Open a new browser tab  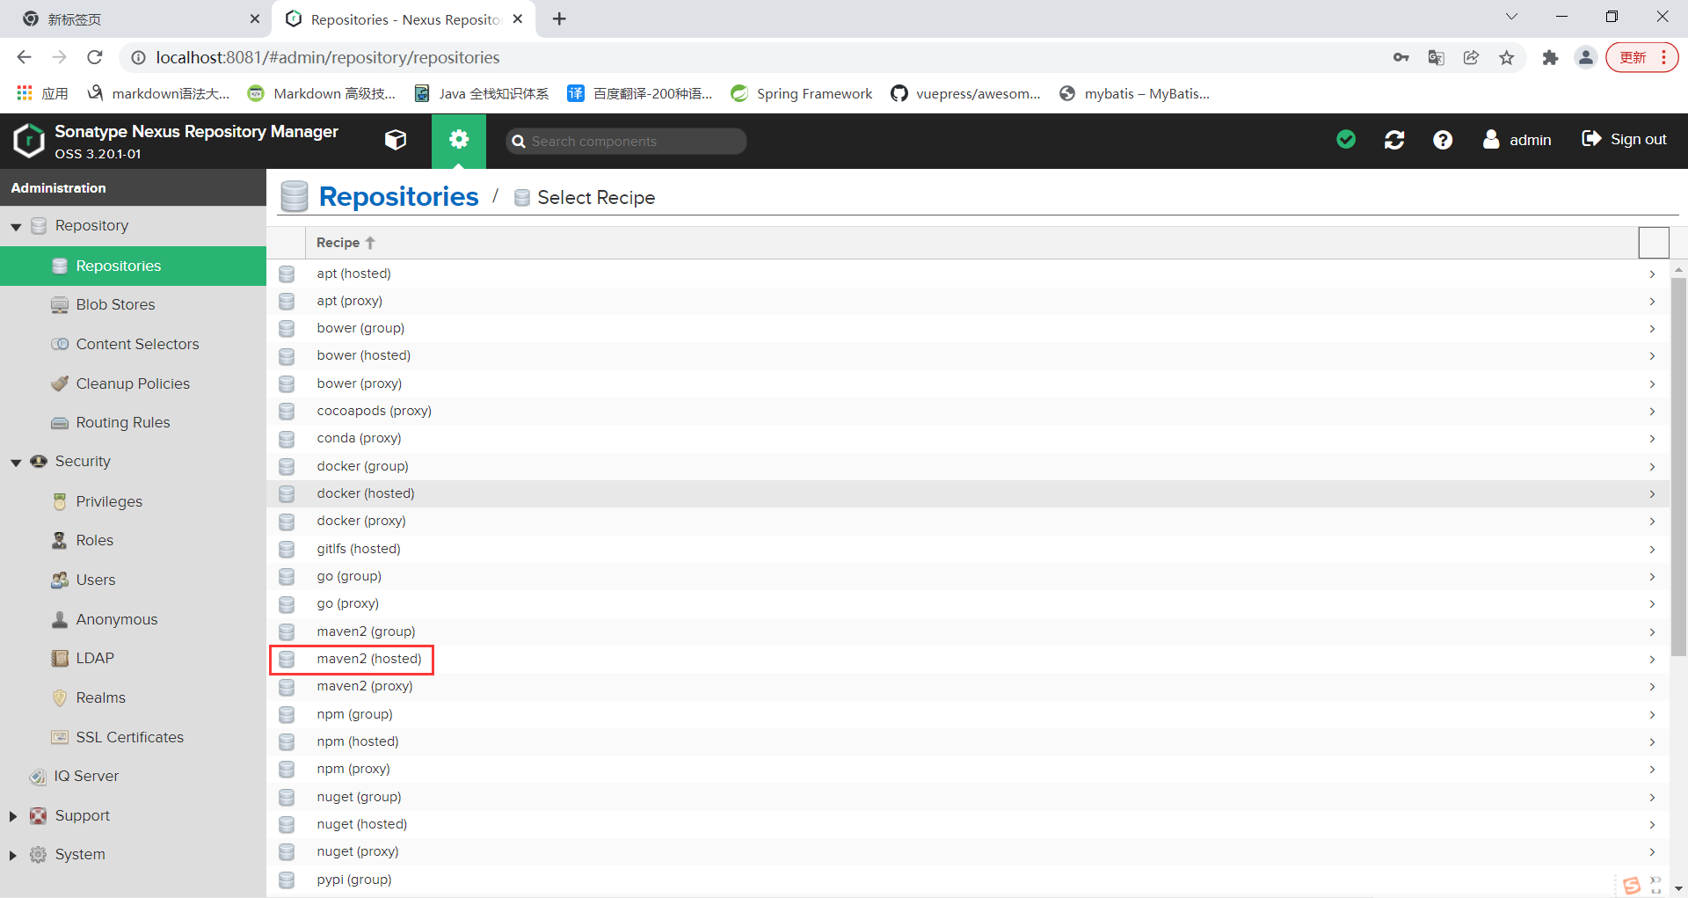click(x=559, y=18)
